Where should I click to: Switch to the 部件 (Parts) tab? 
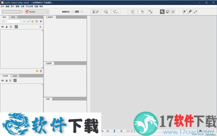coord(4,17)
